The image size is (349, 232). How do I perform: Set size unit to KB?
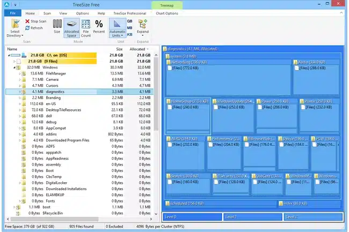(x=130, y=33)
